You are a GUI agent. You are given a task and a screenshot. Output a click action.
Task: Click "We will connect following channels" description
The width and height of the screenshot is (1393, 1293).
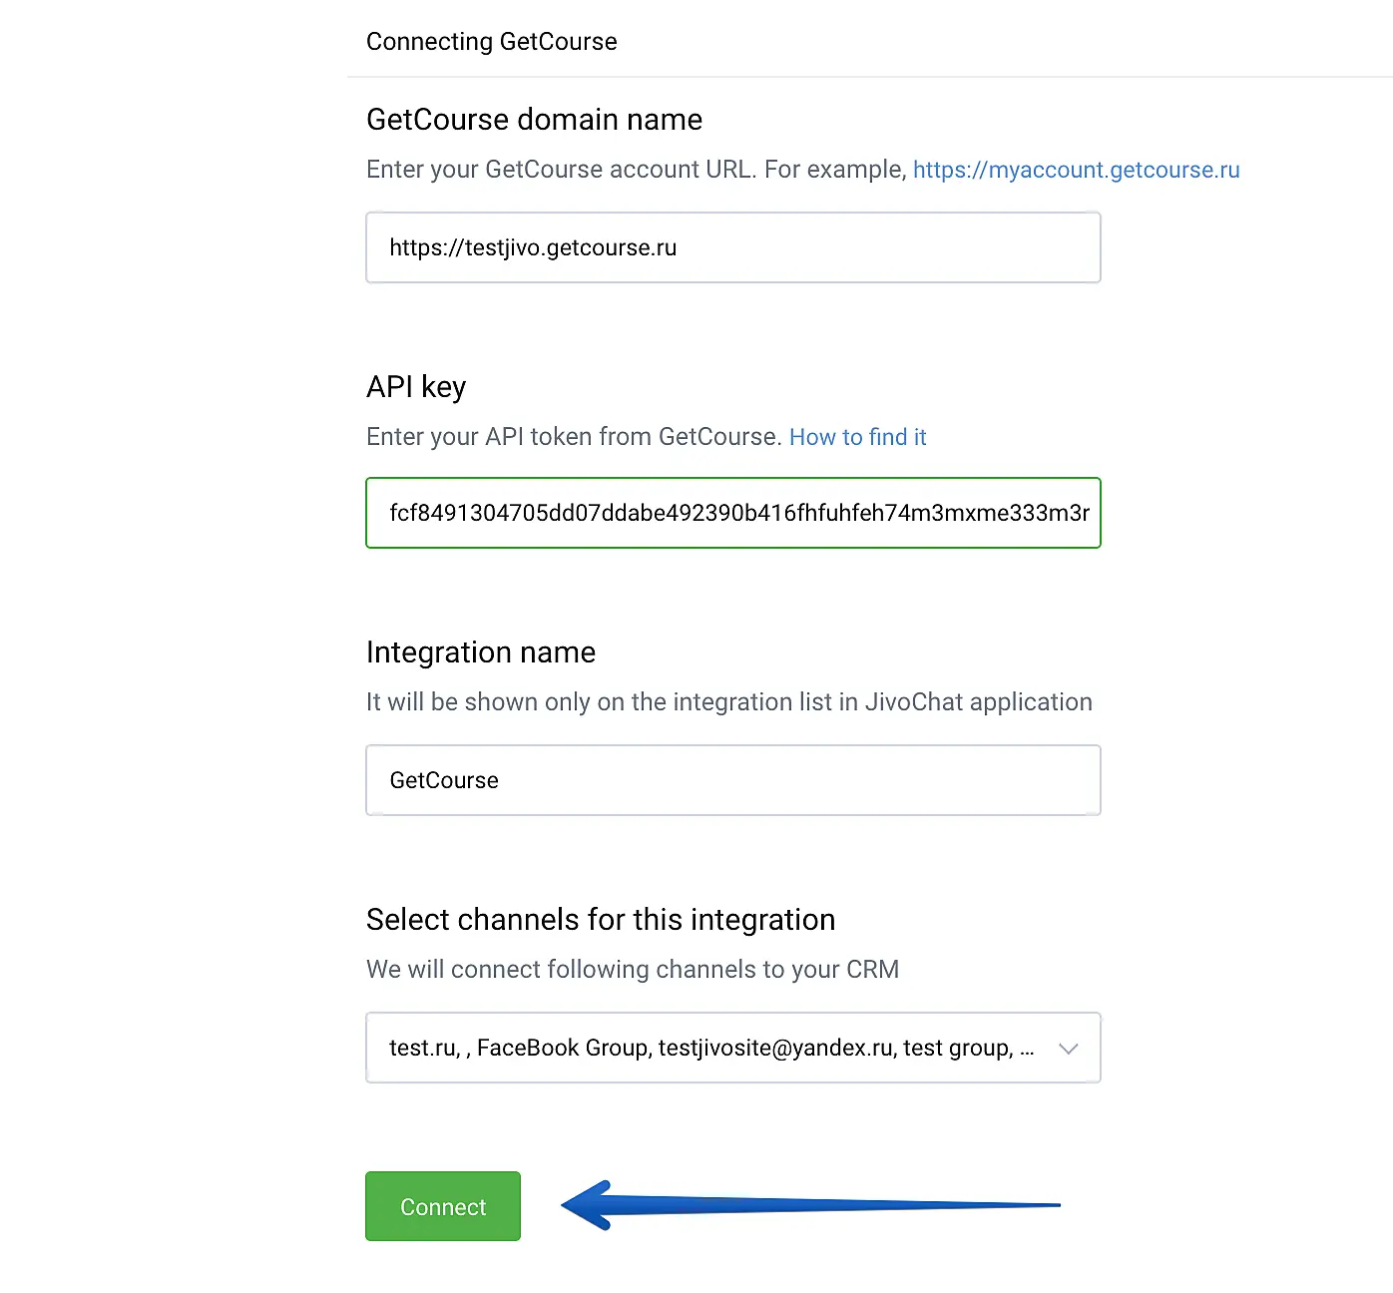[633, 970]
